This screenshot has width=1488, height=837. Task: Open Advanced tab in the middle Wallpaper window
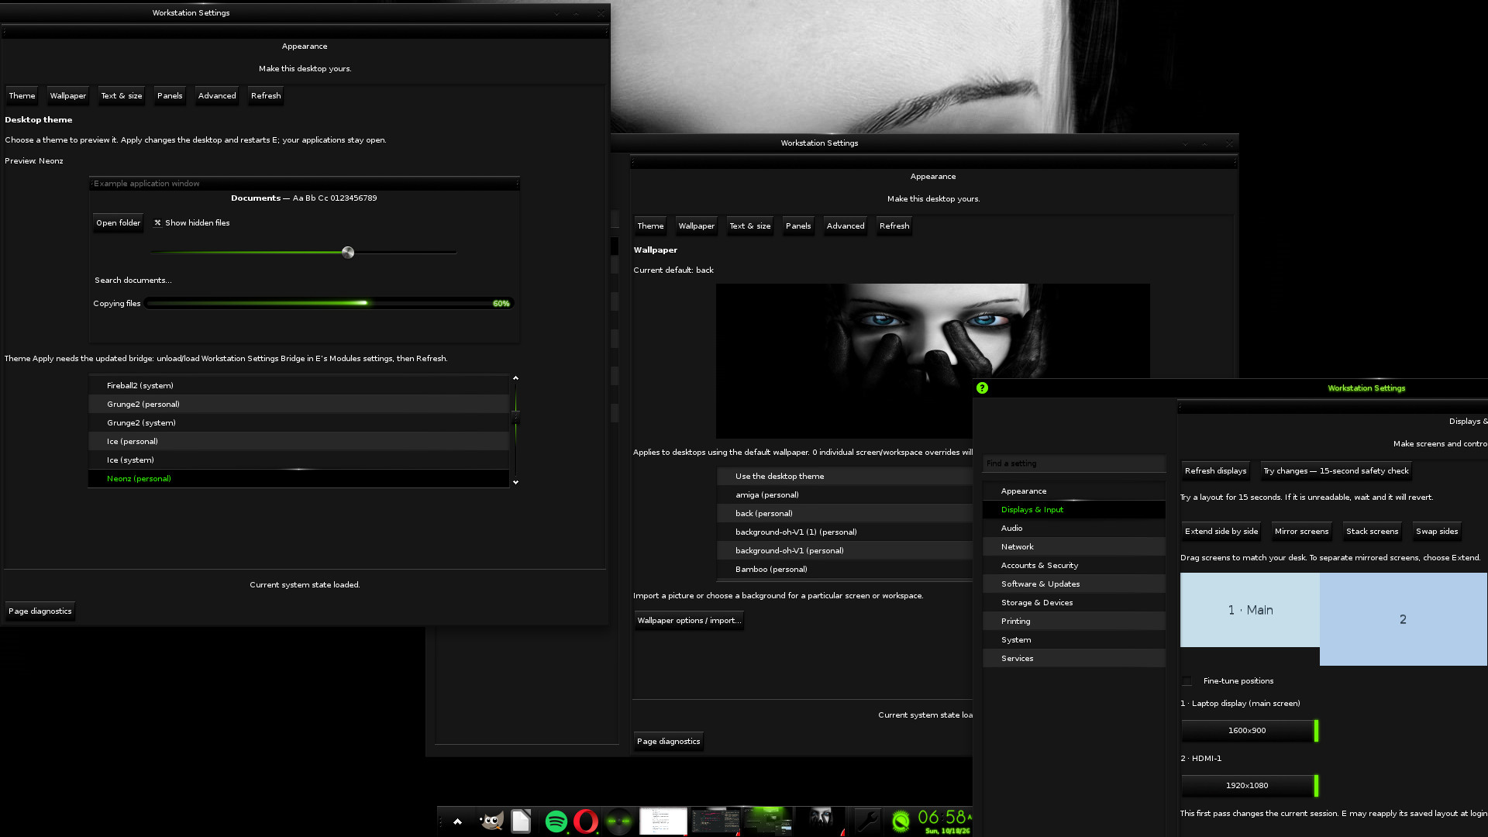click(x=846, y=226)
